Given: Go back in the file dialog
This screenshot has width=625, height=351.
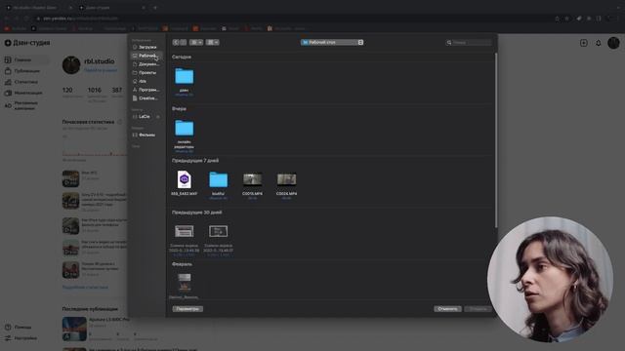Looking at the screenshot, I should coord(176,42).
